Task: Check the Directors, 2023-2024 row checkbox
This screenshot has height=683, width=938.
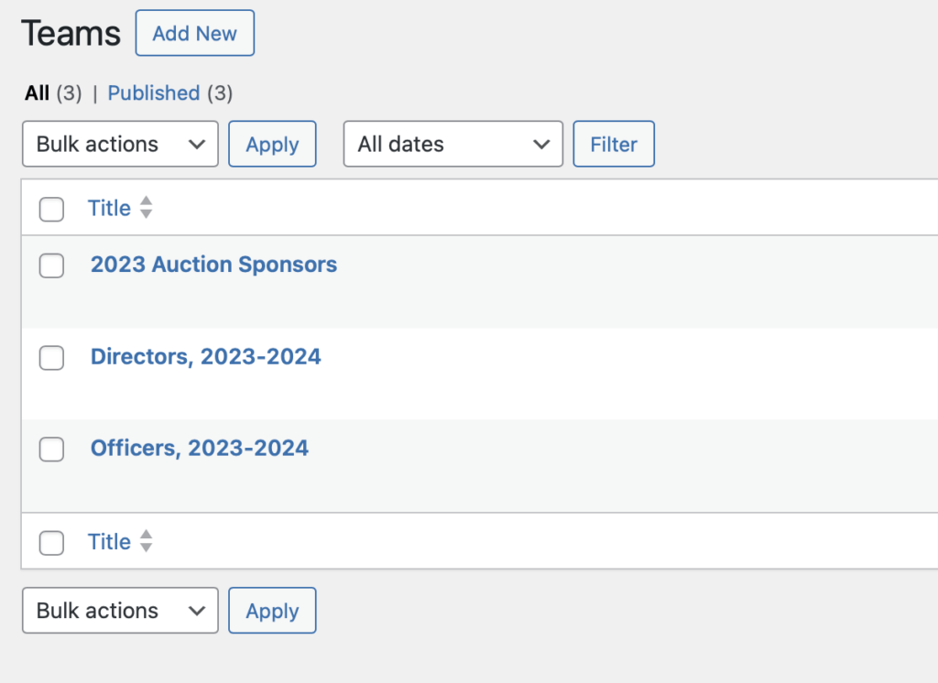Action: coord(52,358)
